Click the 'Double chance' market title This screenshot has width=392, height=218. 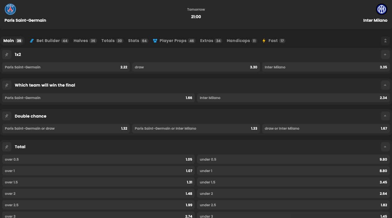tap(31, 116)
